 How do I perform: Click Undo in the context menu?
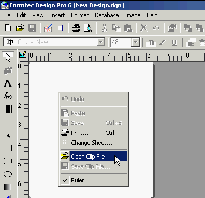[94, 99]
